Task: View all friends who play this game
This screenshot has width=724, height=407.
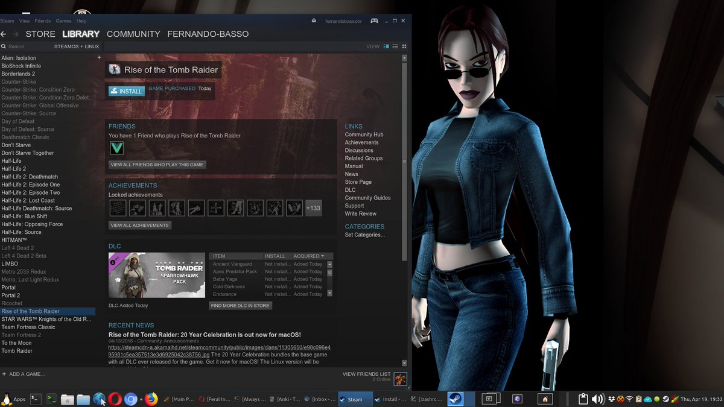Action: pos(157,165)
